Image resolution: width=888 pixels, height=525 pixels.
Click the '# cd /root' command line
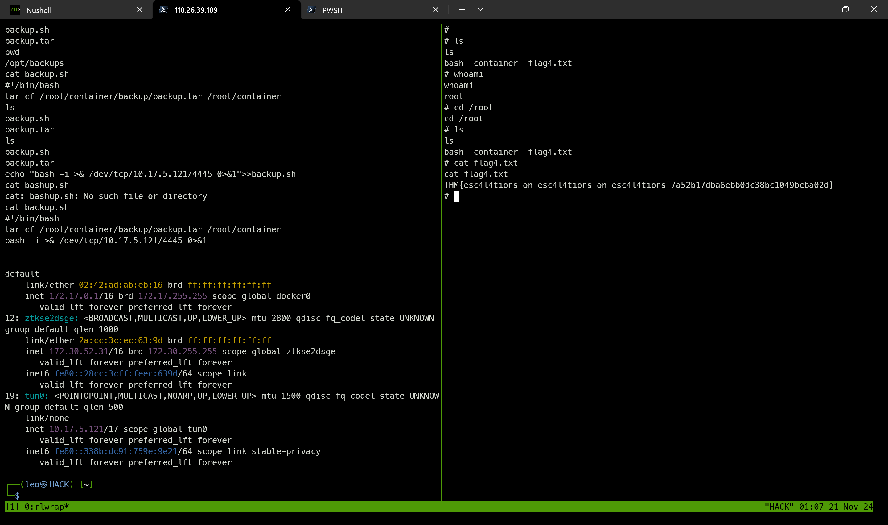(468, 108)
